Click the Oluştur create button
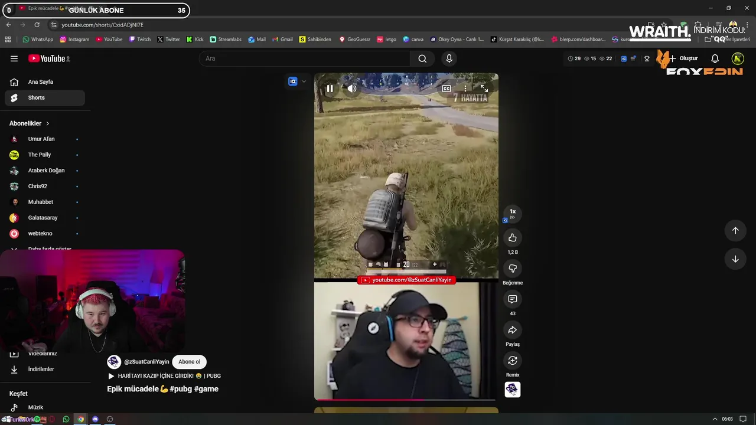The width and height of the screenshot is (756, 425). (683, 58)
